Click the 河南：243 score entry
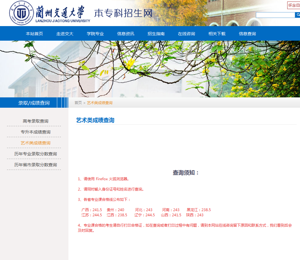300x260 pixels. (171, 210)
